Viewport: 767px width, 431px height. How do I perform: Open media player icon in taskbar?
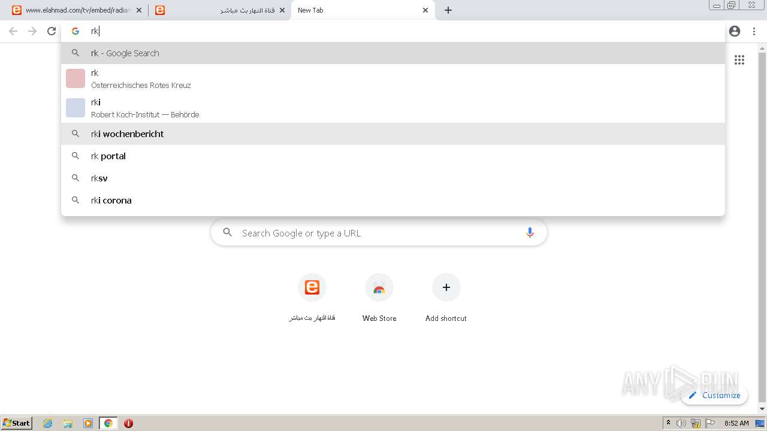click(88, 423)
